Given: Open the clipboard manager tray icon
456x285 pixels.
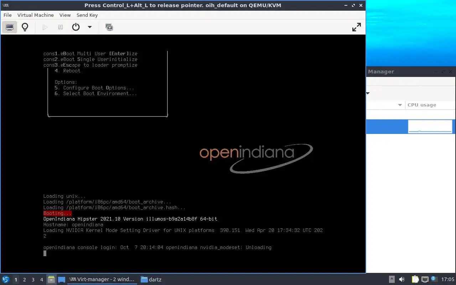Looking at the screenshot, I should pos(415,279).
